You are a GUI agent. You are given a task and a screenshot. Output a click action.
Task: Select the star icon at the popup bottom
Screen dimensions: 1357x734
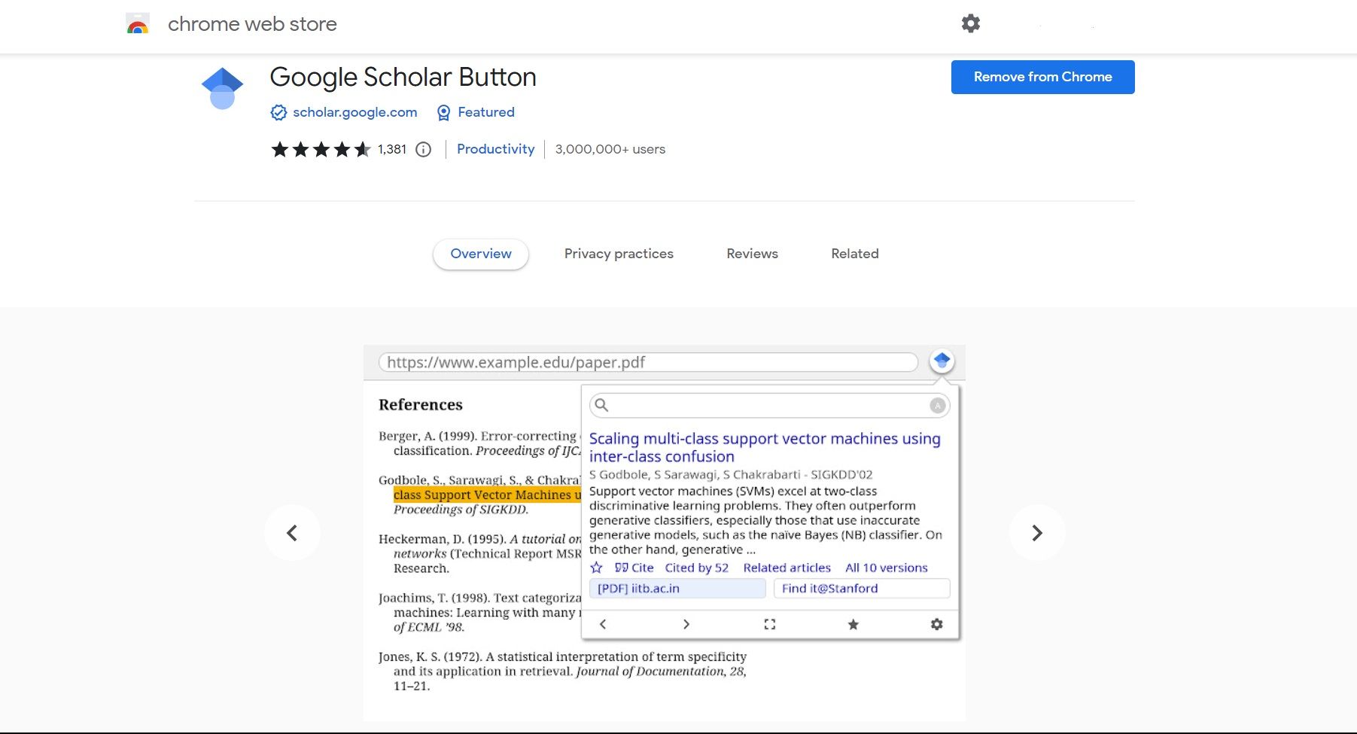click(853, 624)
